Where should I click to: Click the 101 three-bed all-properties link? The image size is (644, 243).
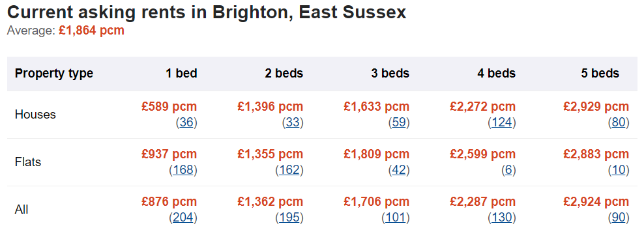[x=396, y=218]
